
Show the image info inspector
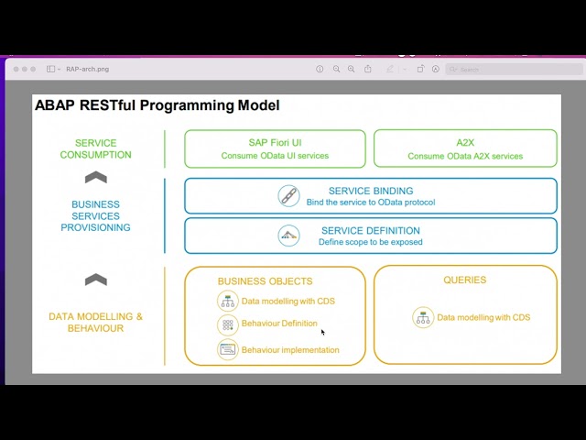click(x=320, y=69)
